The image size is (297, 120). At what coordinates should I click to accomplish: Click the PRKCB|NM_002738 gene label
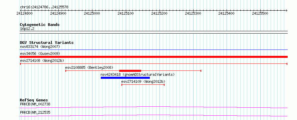click(35, 104)
